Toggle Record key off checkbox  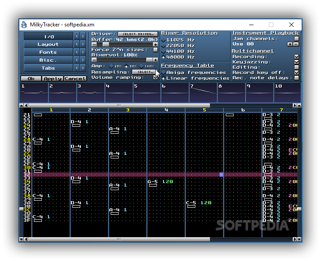[x=296, y=73]
